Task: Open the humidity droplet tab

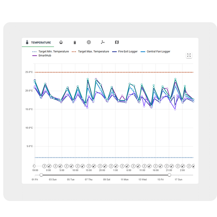Action: pos(61,42)
